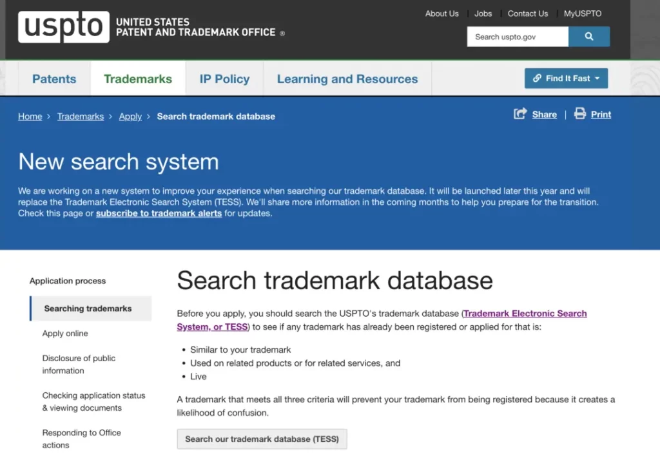This screenshot has width=660, height=454.
Task: Open the Jobs link
Action: pyautogui.click(x=483, y=14)
